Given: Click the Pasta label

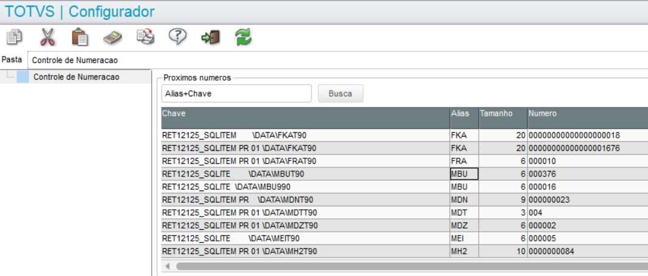Looking at the screenshot, I should (x=12, y=59).
